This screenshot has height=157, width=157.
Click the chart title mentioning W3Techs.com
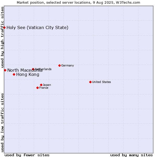(x=78, y=3)
